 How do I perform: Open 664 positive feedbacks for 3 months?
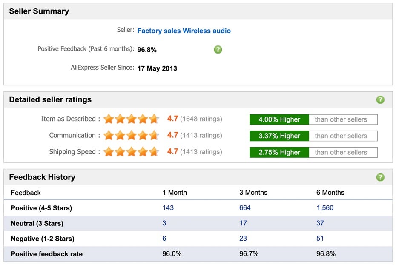[245, 208]
